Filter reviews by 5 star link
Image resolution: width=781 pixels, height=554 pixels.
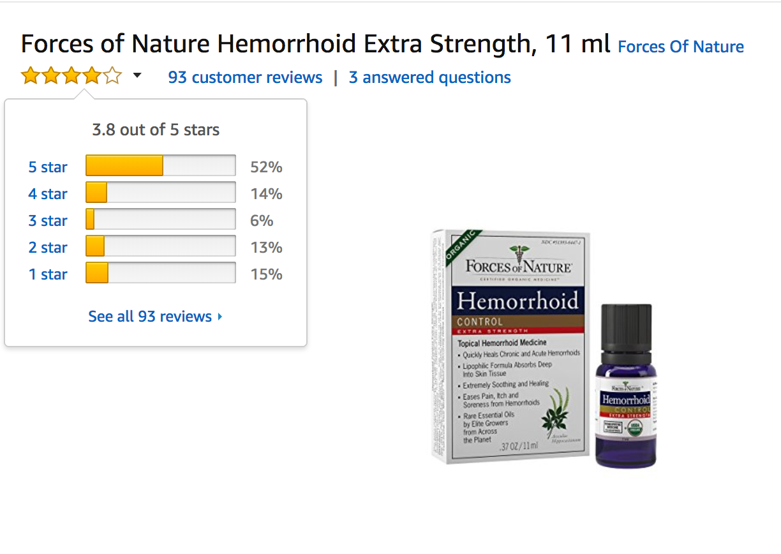48,167
